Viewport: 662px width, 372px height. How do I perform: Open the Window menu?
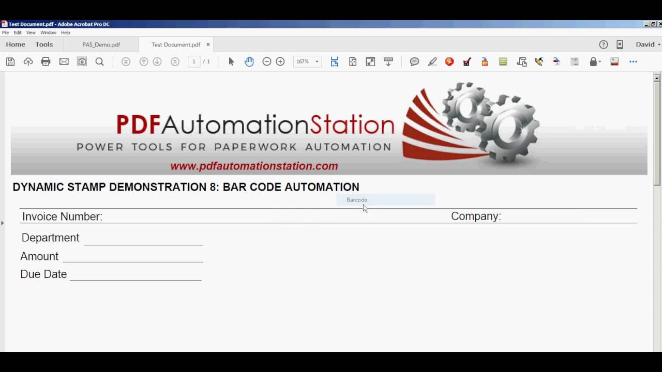click(x=48, y=33)
